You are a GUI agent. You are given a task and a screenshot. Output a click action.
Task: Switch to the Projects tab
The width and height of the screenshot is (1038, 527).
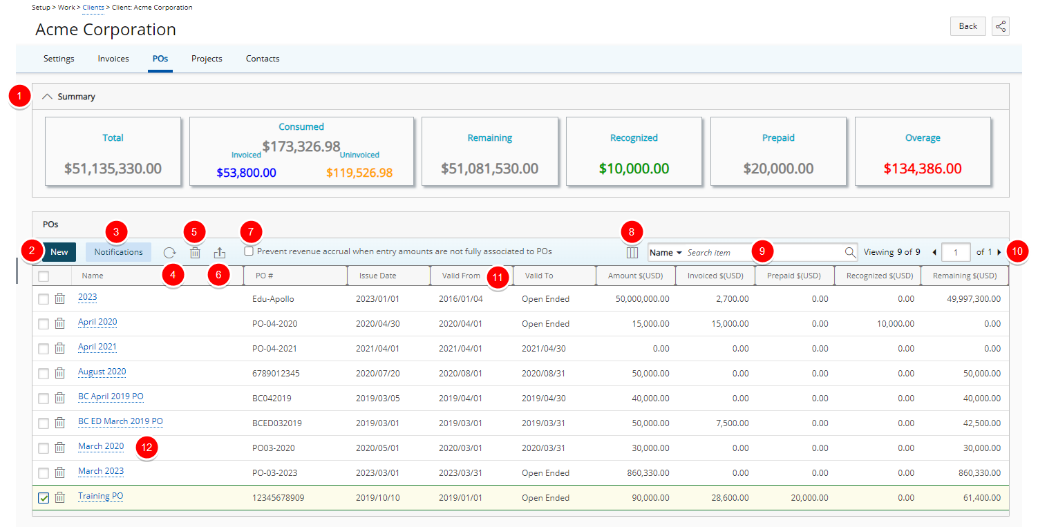point(207,59)
